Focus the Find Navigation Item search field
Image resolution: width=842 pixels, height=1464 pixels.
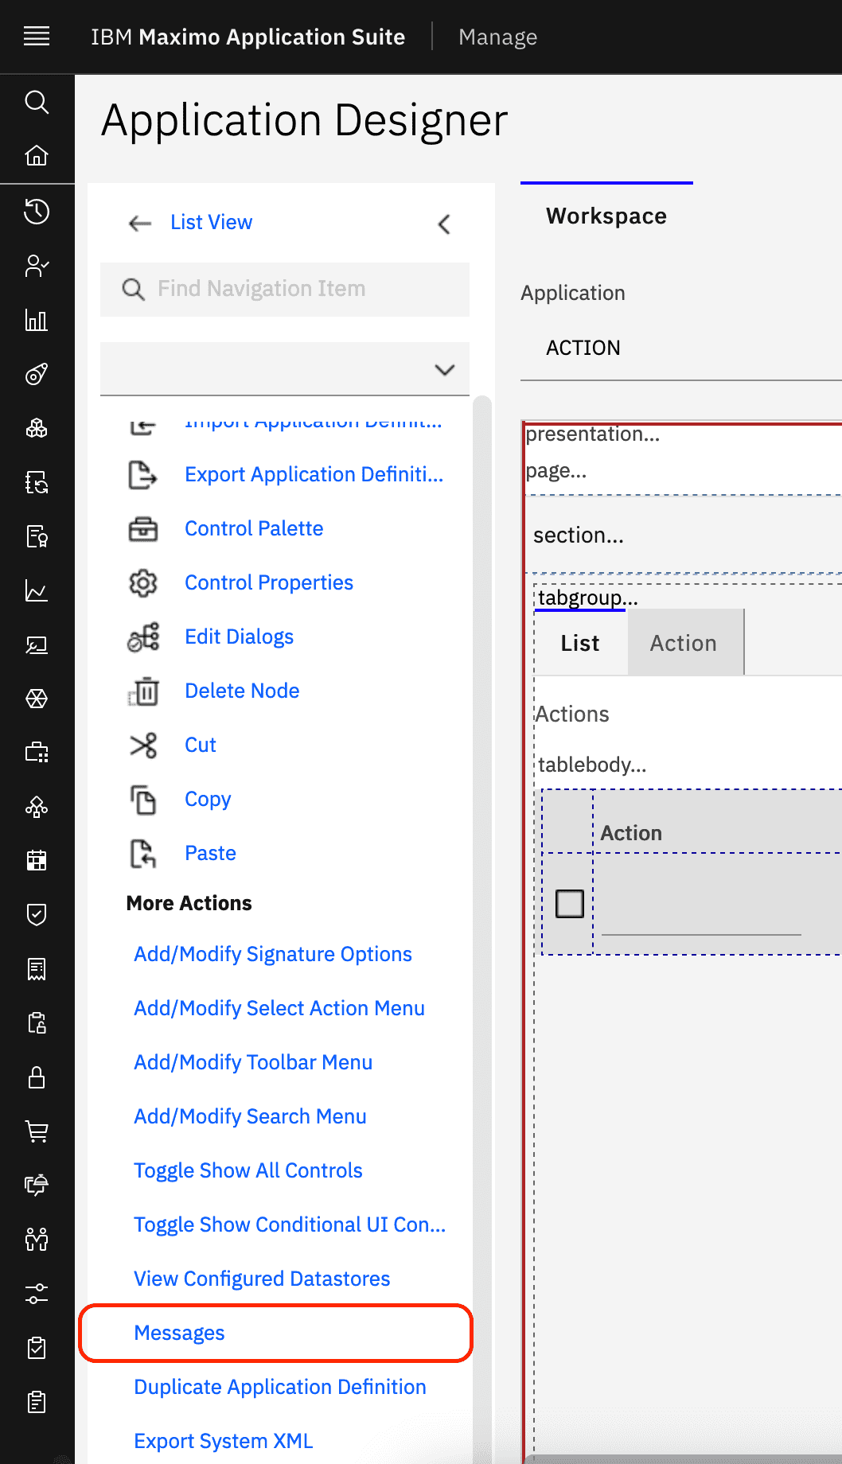coord(285,289)
